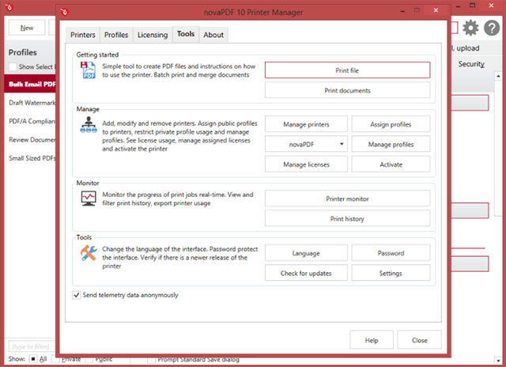
Task: Select the All radio option next to Show
Action: [33, 358]
